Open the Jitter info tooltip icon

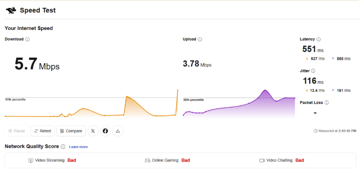pos(313,71)
